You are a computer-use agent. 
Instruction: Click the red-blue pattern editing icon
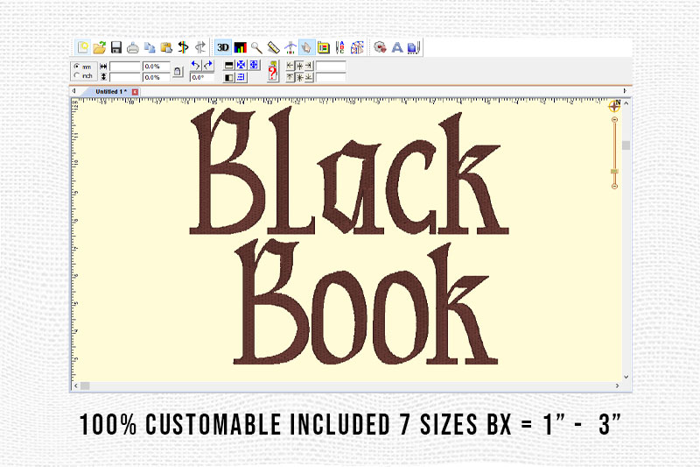[357, 47]
